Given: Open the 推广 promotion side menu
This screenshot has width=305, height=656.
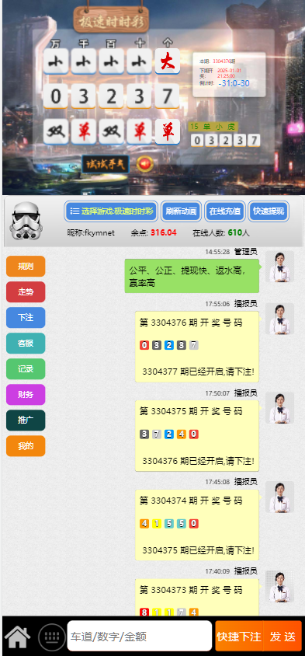Looking at the screenshot, I should (26, 420).
